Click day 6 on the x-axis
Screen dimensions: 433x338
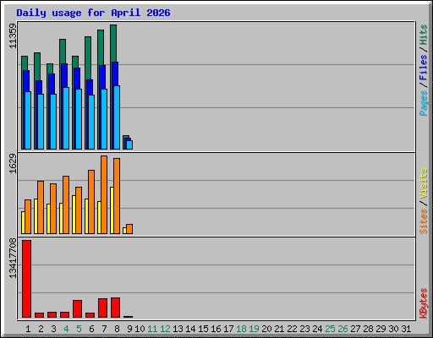91,329
